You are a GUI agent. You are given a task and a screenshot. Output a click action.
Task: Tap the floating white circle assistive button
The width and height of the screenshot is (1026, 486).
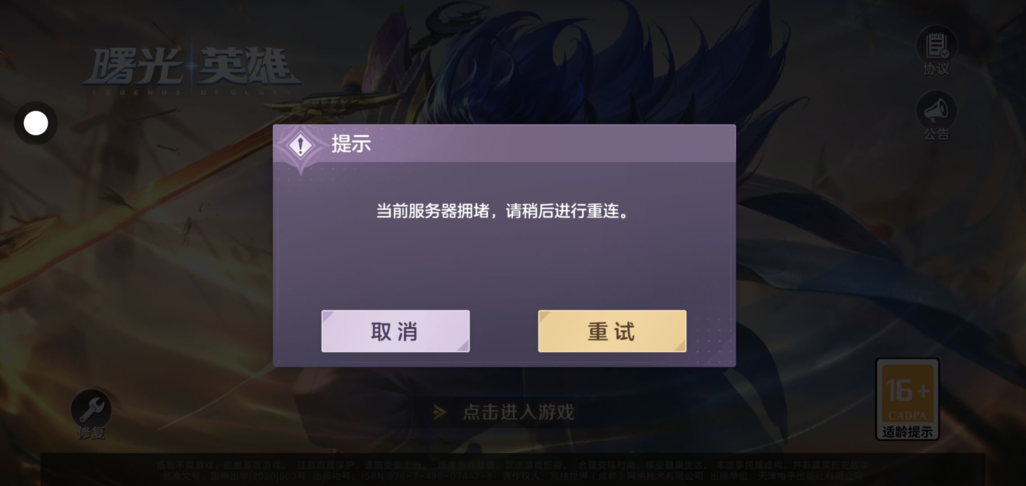click(x=36, y=123)
